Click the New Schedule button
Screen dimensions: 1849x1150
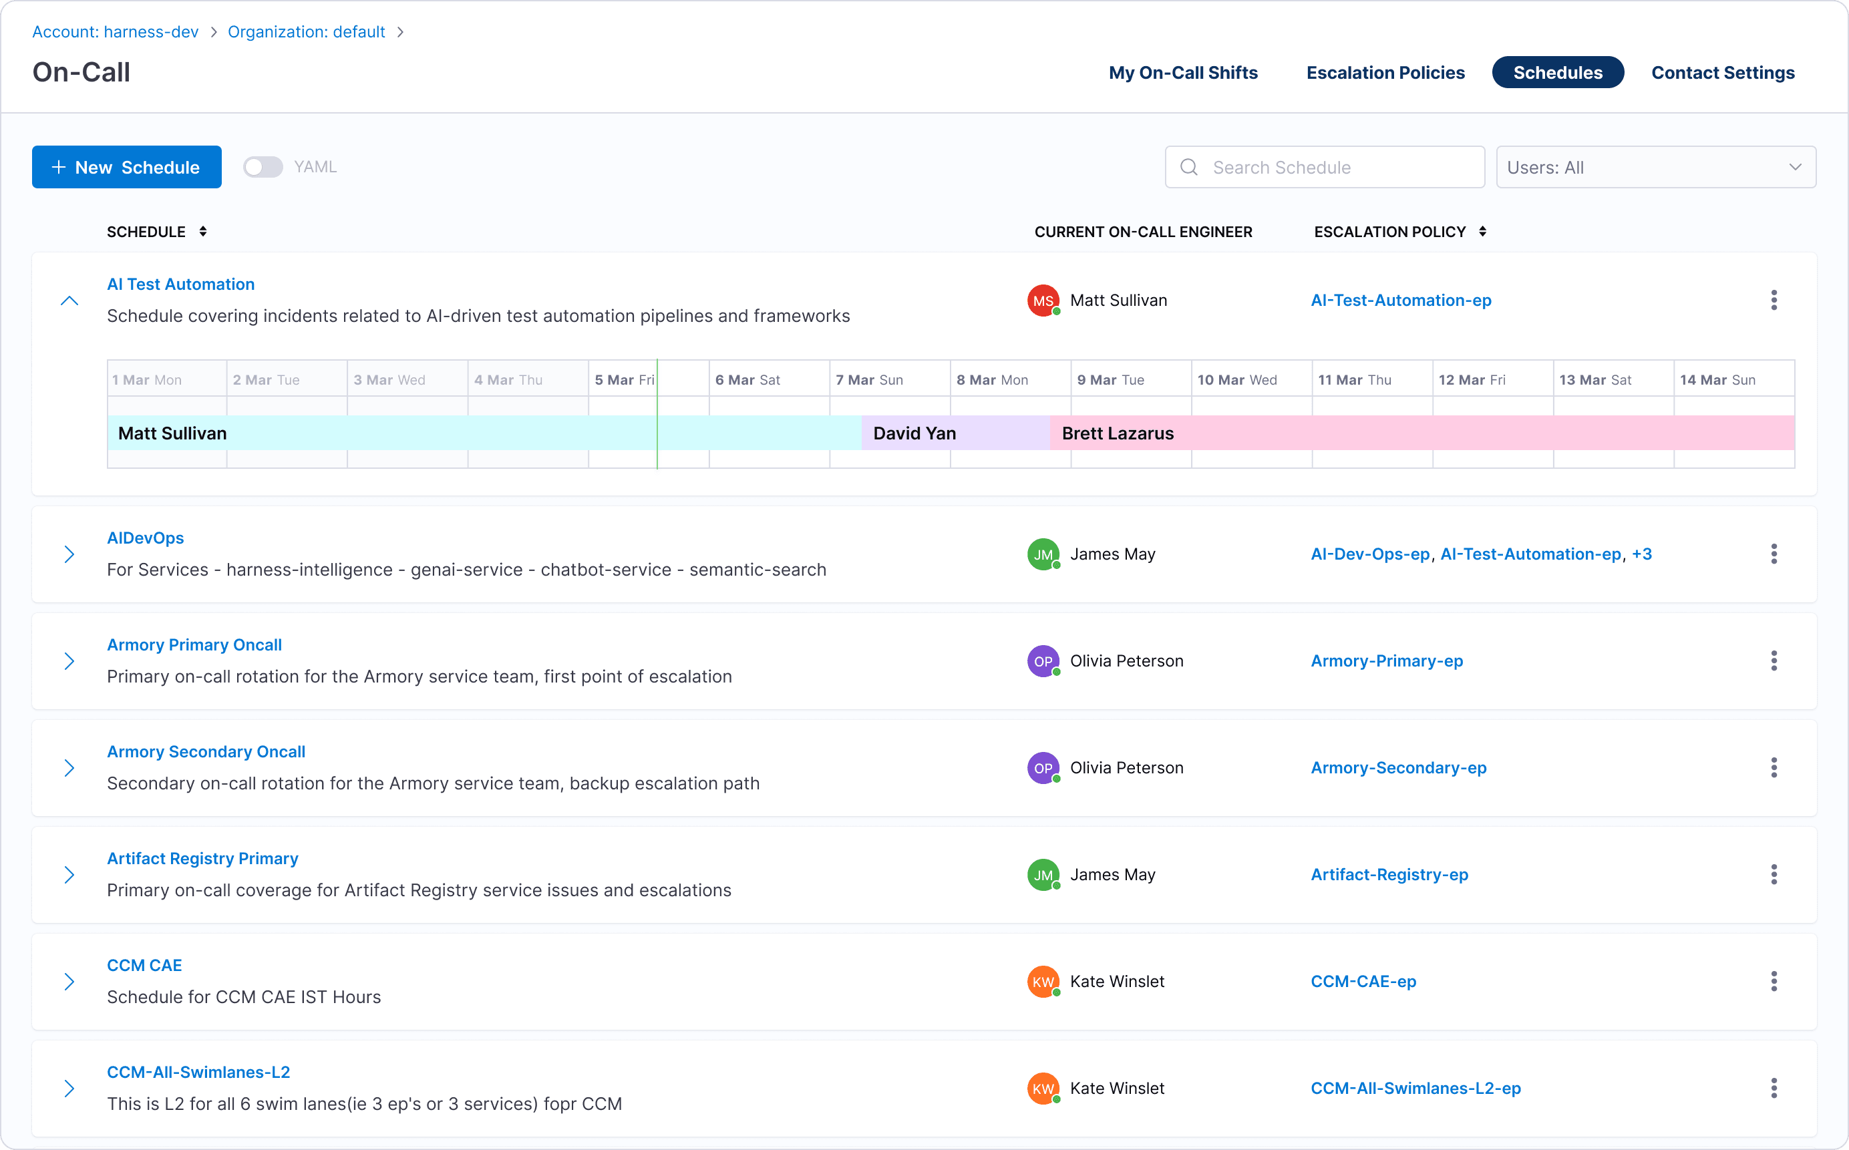tap(127, 168)
